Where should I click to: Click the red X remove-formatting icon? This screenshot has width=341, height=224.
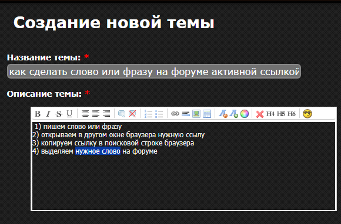pyautogui.click(x=260, y=114)
